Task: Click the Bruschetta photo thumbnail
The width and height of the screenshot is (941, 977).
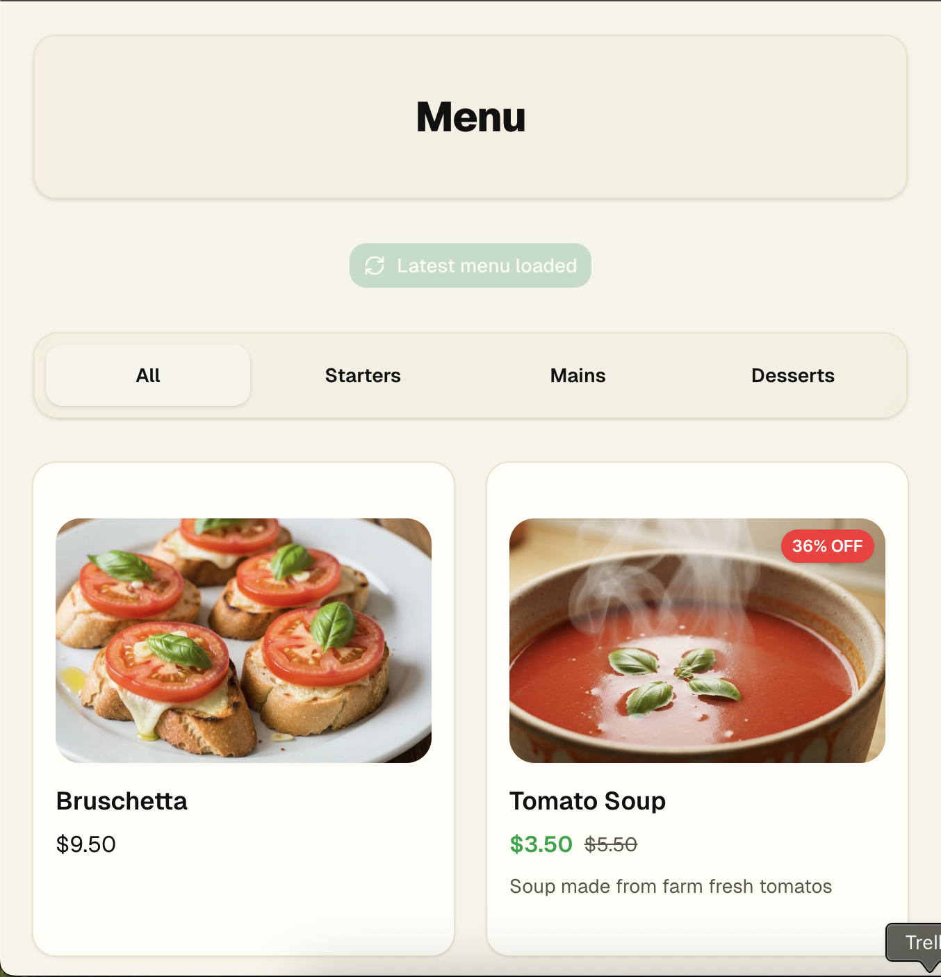Action: [x=243, y=641]
